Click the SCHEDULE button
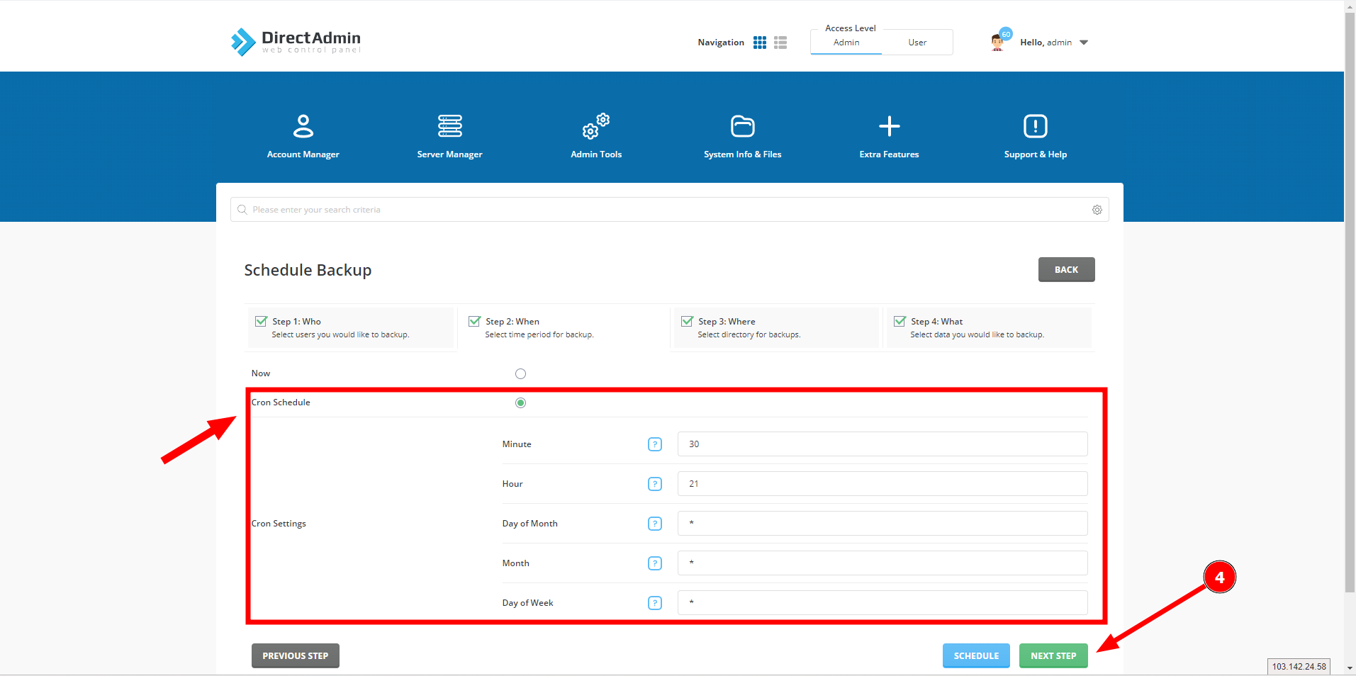Screen dimensions: 1356x676 pyautogui.click(x=976, y=655)
